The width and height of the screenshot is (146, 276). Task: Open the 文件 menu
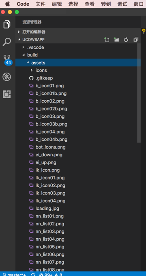[41, 4]
